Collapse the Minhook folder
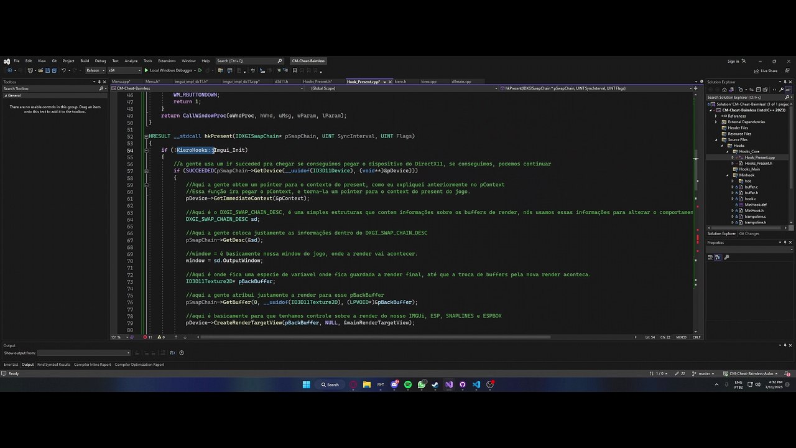The width and height of the screenshot is (796, 448). 727,175
